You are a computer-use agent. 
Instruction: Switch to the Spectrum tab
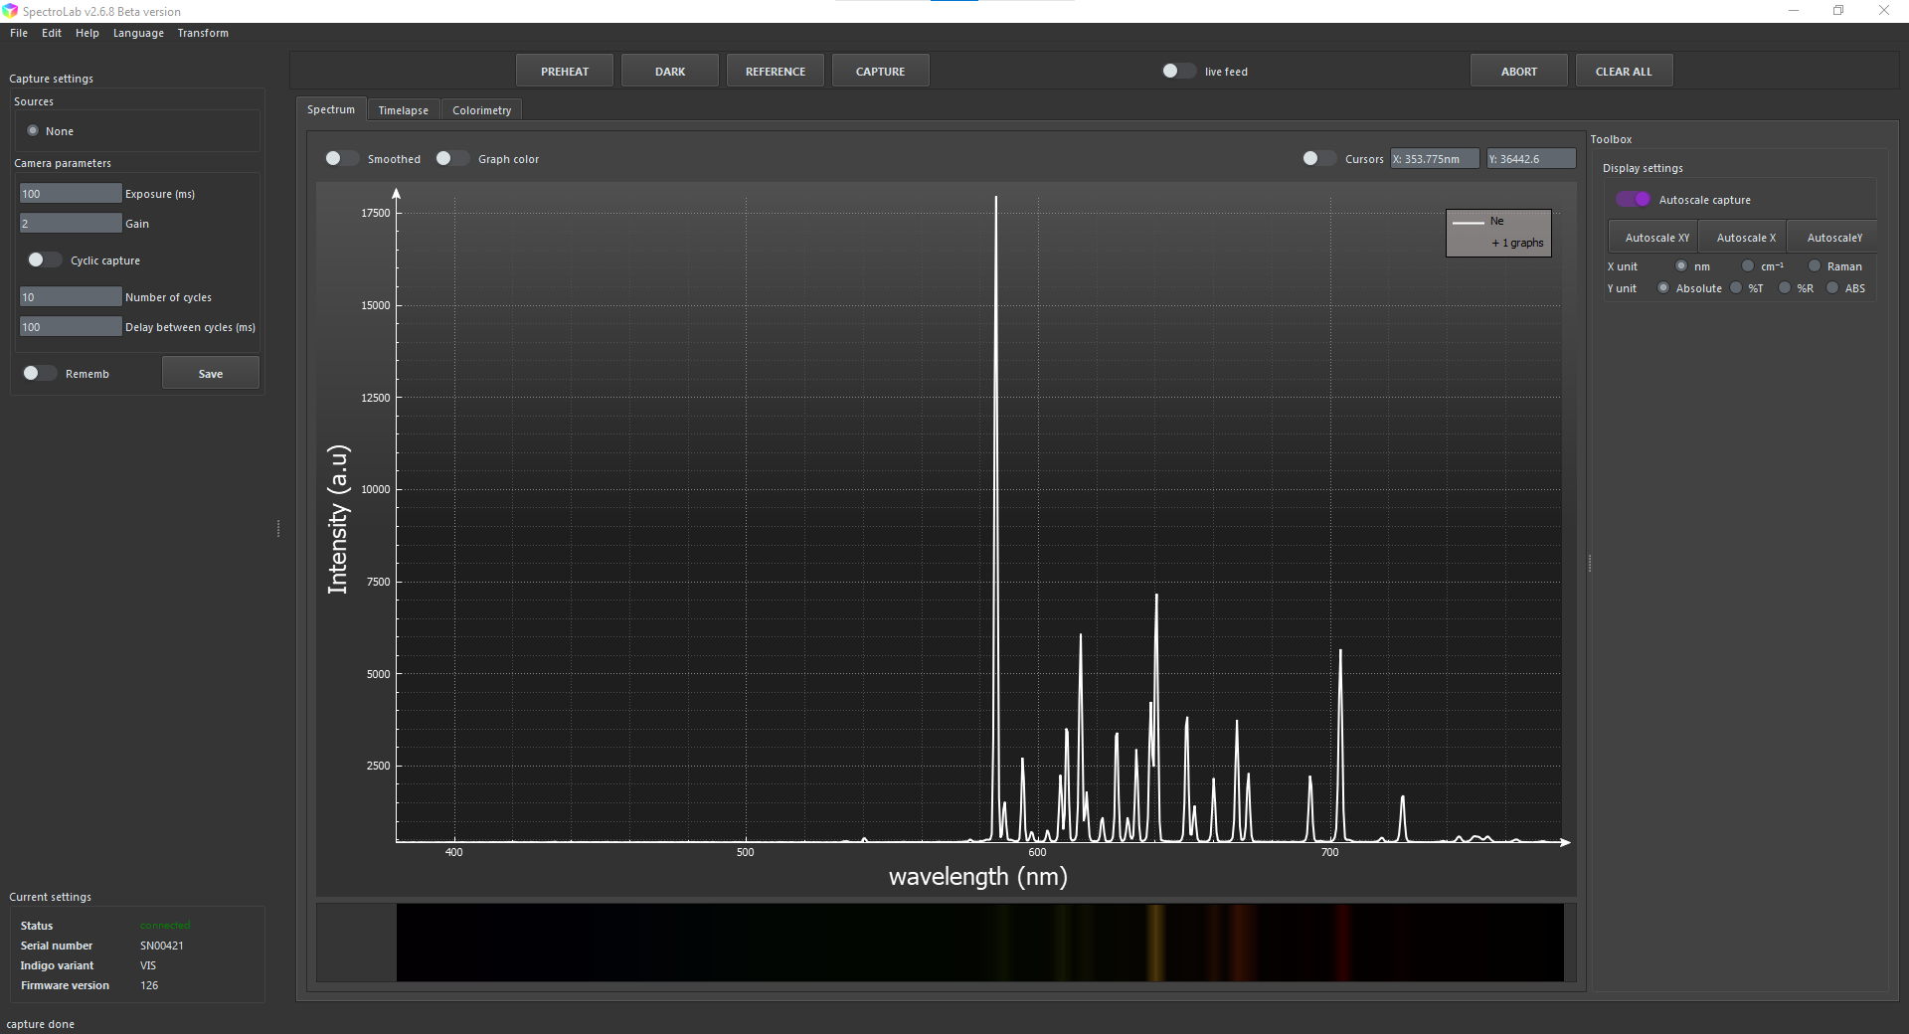point(331,109)
